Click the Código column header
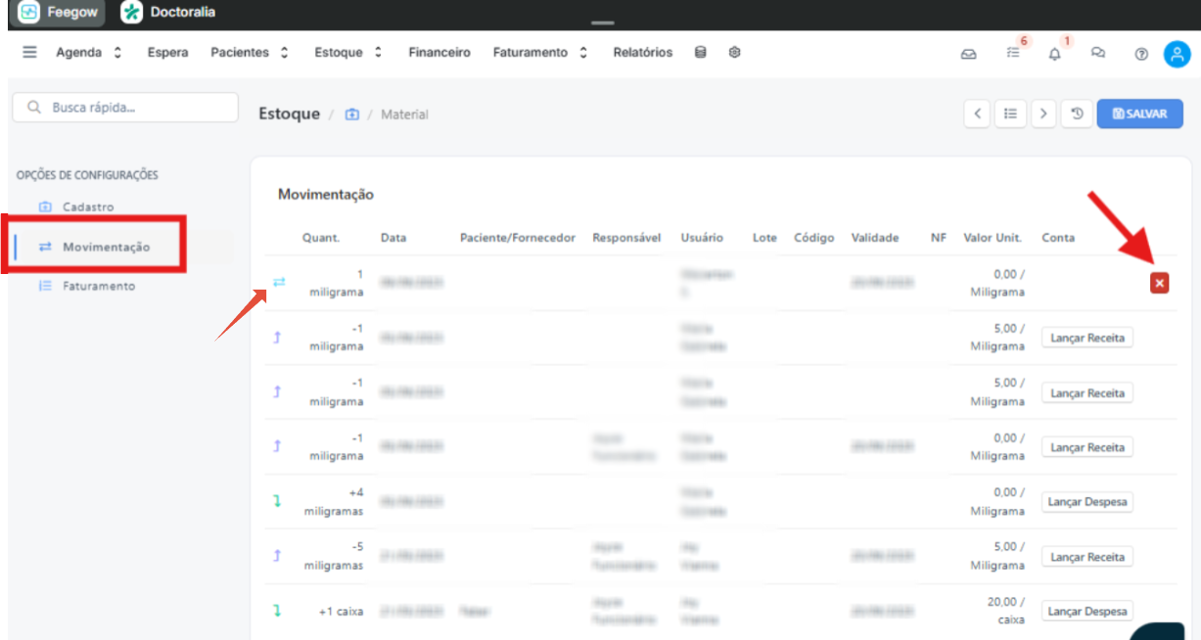Image resolution: width=1201 pixels, height=640 pixels. tap(813, 238)
